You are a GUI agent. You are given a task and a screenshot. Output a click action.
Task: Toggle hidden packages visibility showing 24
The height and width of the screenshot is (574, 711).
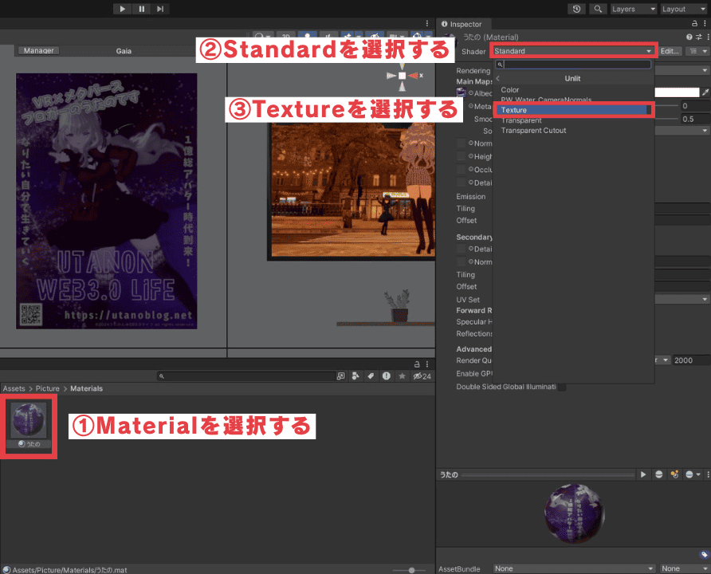click(421, 376)
